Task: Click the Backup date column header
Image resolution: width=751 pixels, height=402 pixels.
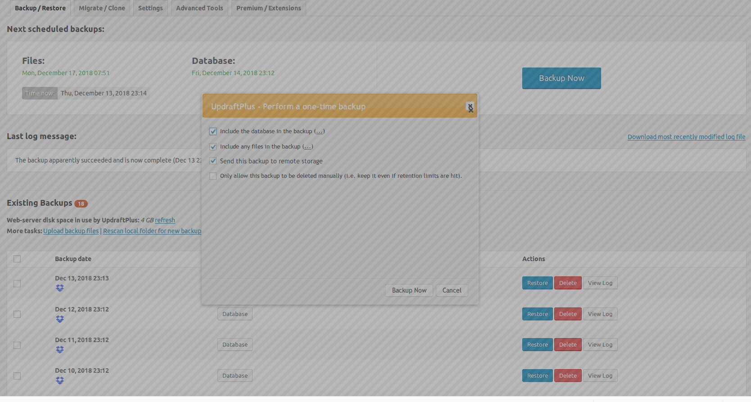Action: coord(73,259)
